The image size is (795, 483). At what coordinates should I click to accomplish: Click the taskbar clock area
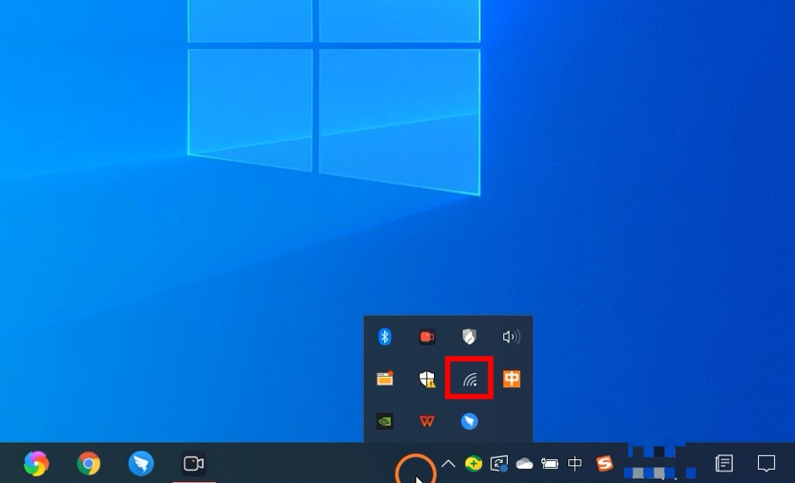pos(659,462)
